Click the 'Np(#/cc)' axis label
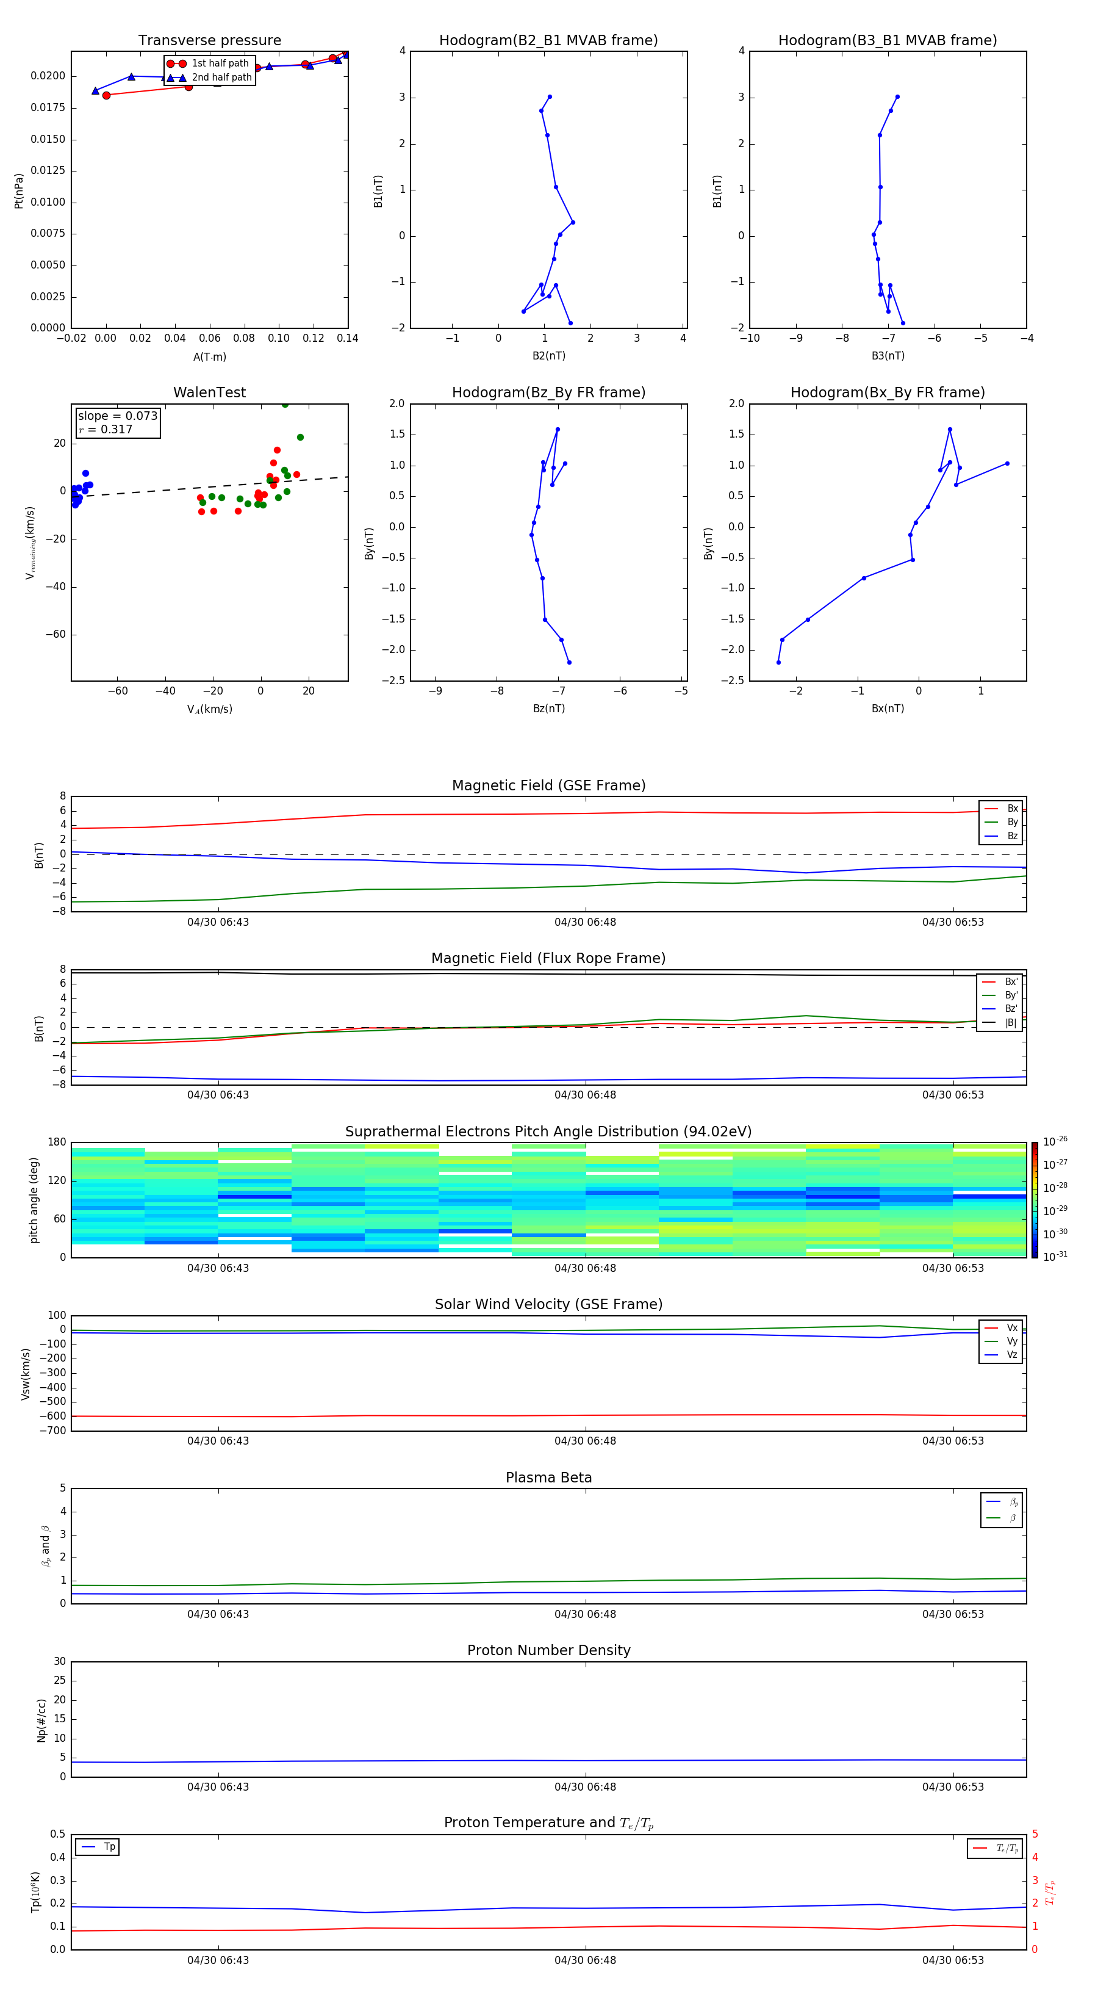This screenshot has width=1098, height=2014. pyautogui.click(x=41, y=1720)
